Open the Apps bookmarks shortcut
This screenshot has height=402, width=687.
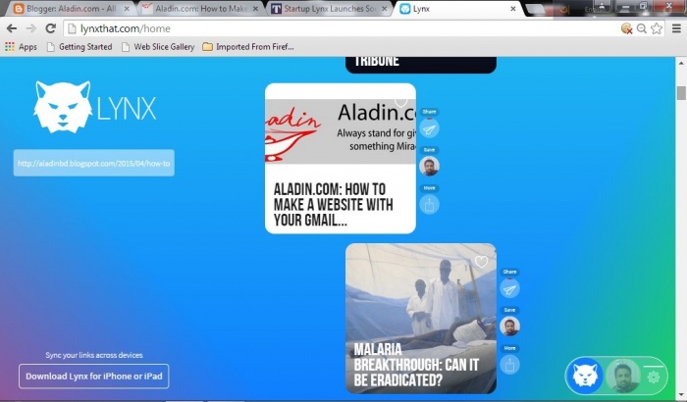click(21, 46)
